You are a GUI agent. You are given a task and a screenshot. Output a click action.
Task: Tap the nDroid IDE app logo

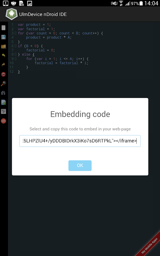pyautogui.click(x=12, y=14)
